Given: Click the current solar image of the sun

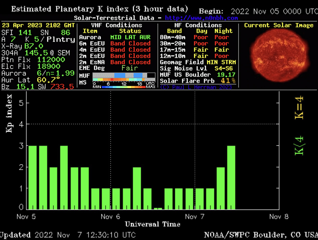Looking at the screenshot, I should [x=278, y=57].
